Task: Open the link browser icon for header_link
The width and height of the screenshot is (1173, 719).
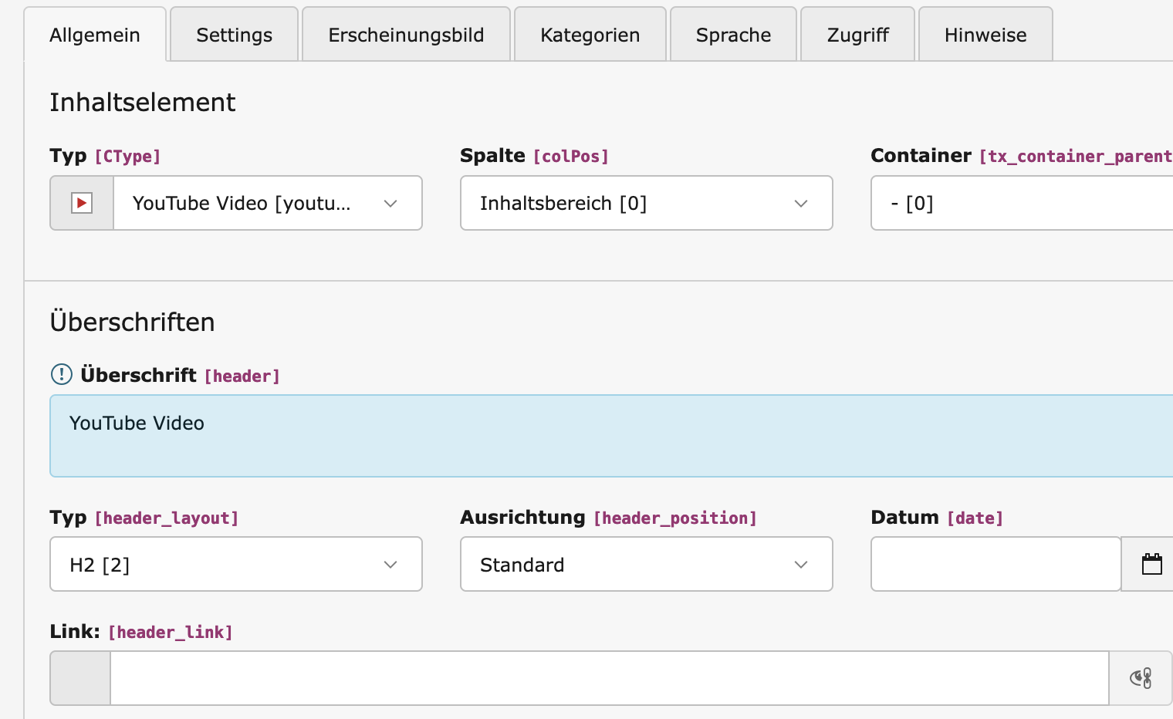Action: coord(1141,678)
